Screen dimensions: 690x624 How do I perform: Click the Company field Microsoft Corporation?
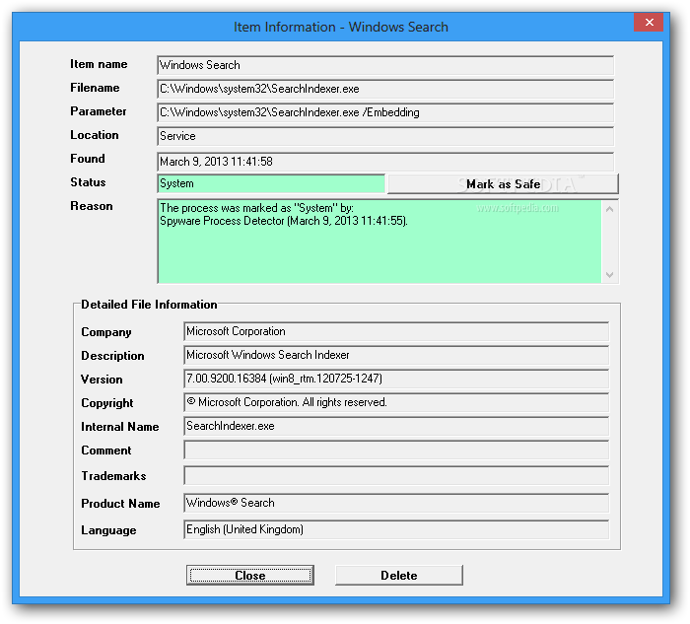396,331
